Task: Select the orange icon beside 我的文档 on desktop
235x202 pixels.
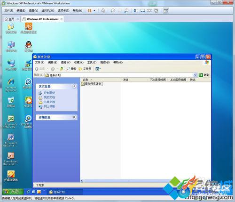Action: [x=29, y=28]
